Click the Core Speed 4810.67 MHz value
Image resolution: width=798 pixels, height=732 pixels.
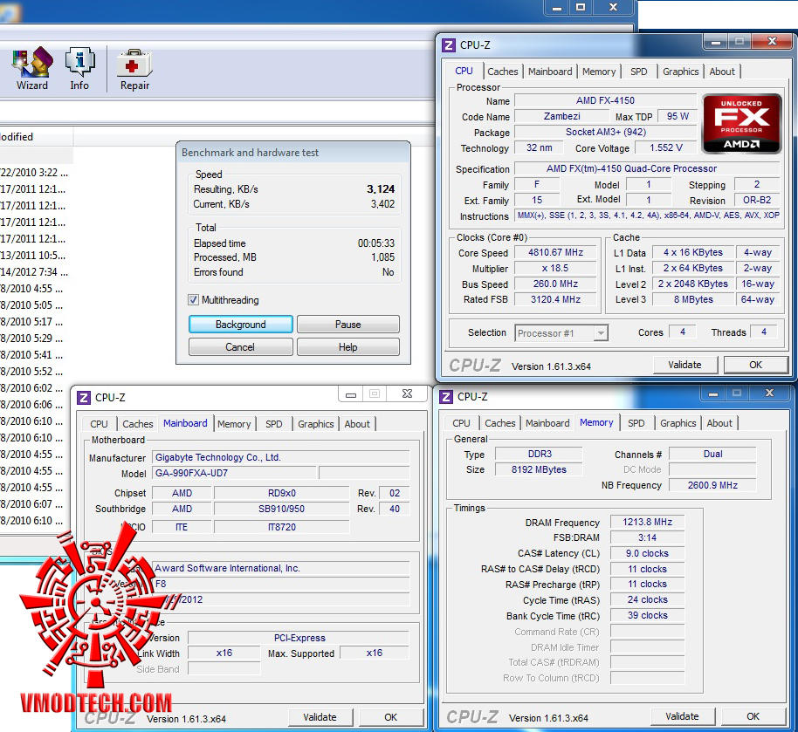[556, 252]
